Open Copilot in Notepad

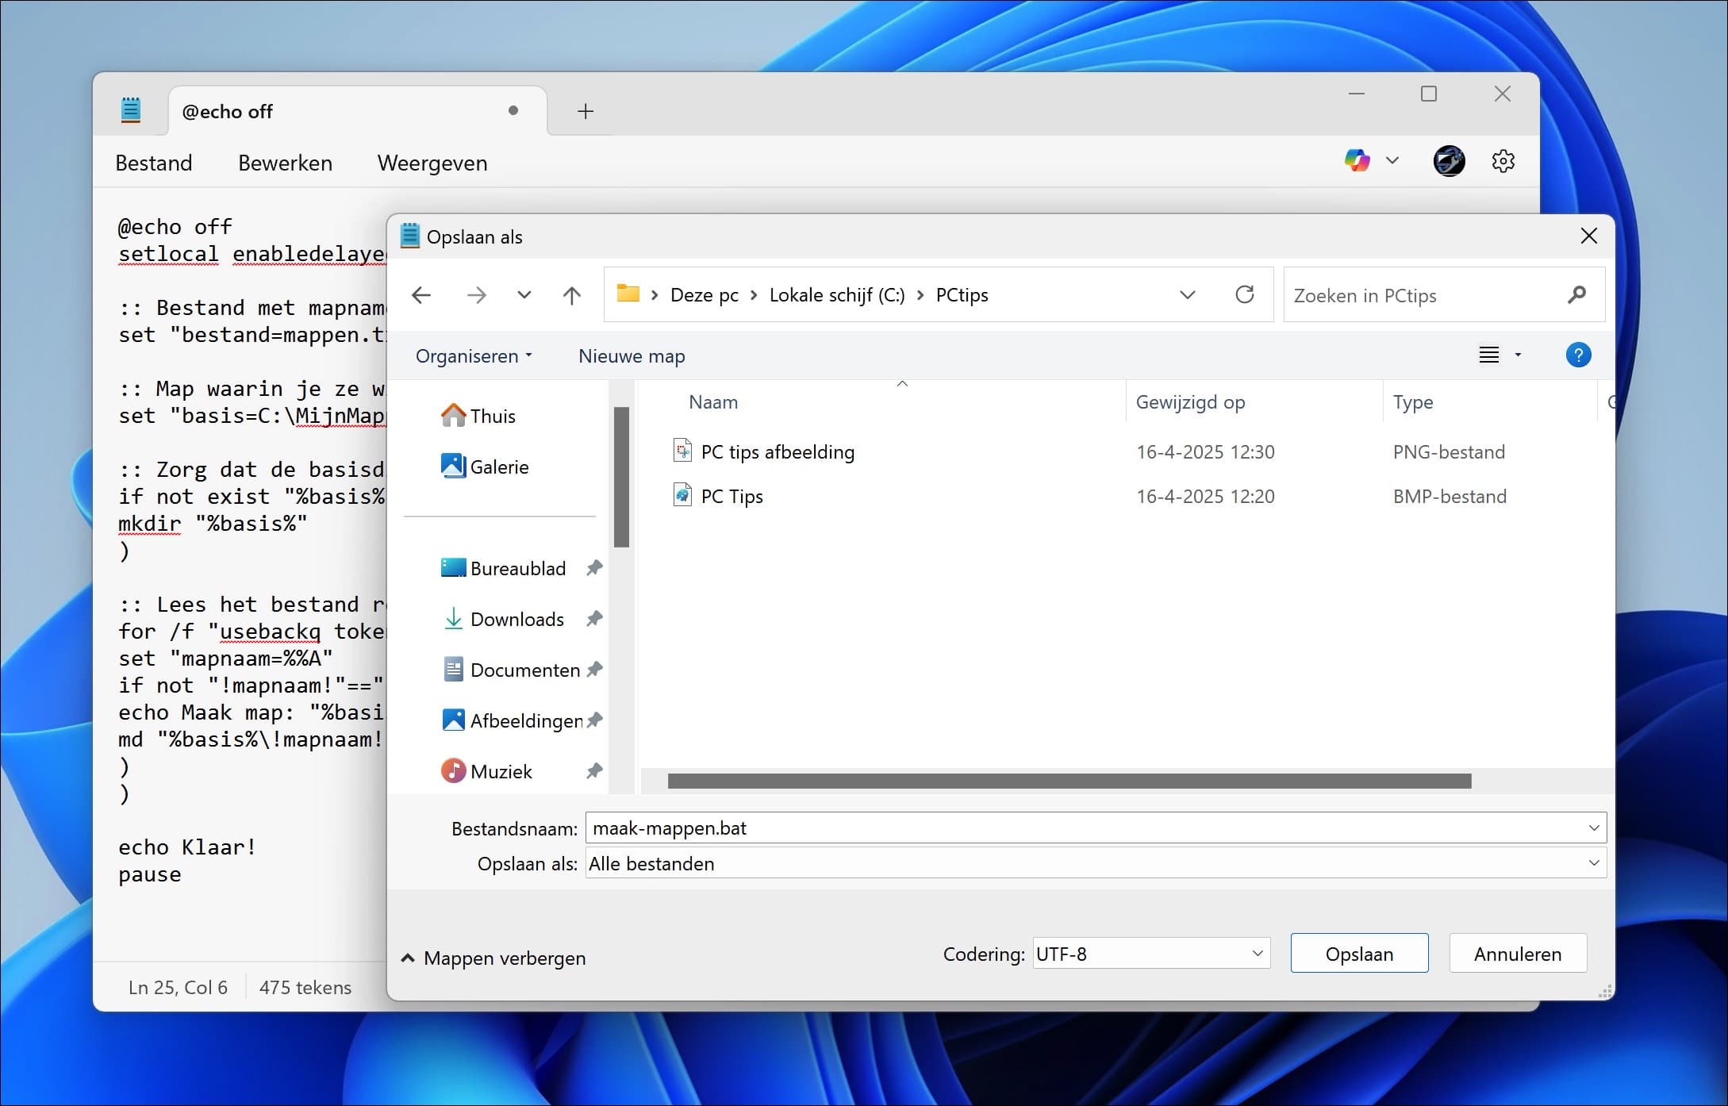tap(1357, 161)
